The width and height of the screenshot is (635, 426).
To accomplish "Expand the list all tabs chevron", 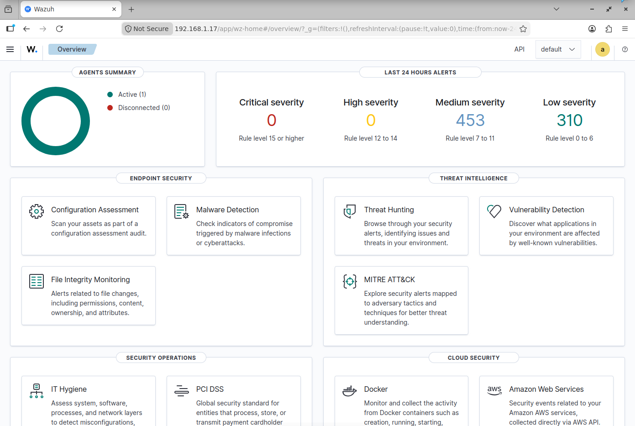I will point(556,9).
